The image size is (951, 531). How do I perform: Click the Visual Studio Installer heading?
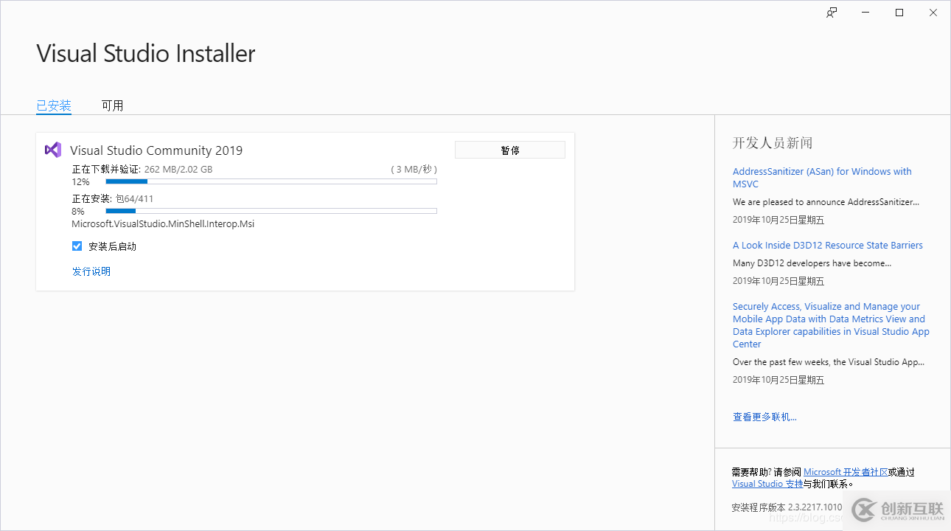click(146, 54)
